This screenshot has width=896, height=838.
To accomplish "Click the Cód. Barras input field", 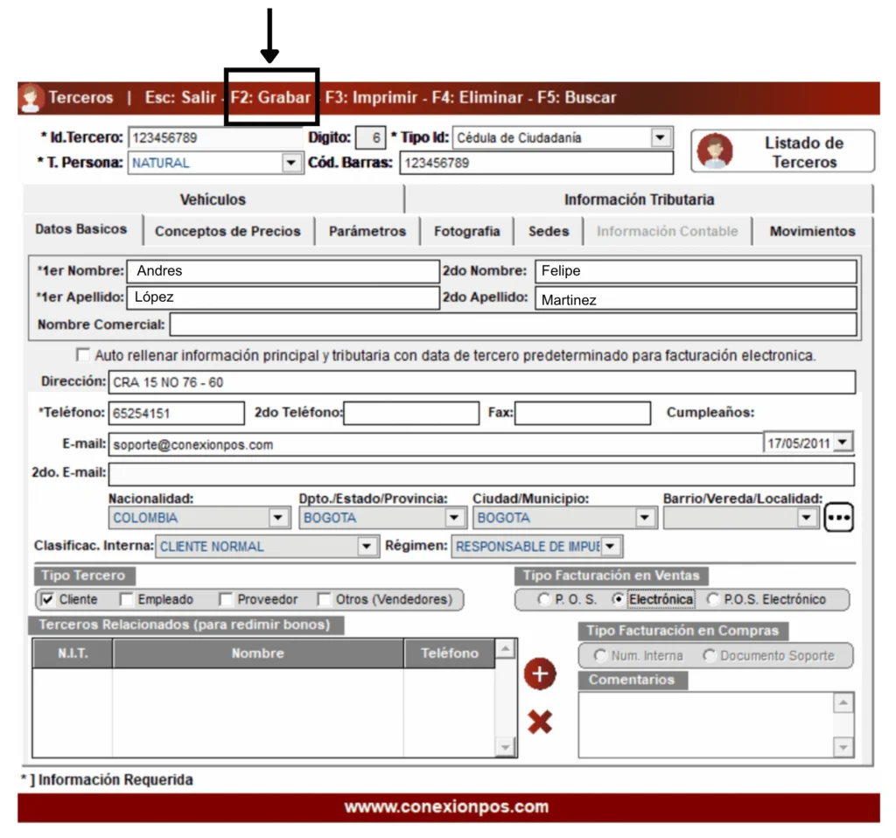I will [x=536, y=163].
